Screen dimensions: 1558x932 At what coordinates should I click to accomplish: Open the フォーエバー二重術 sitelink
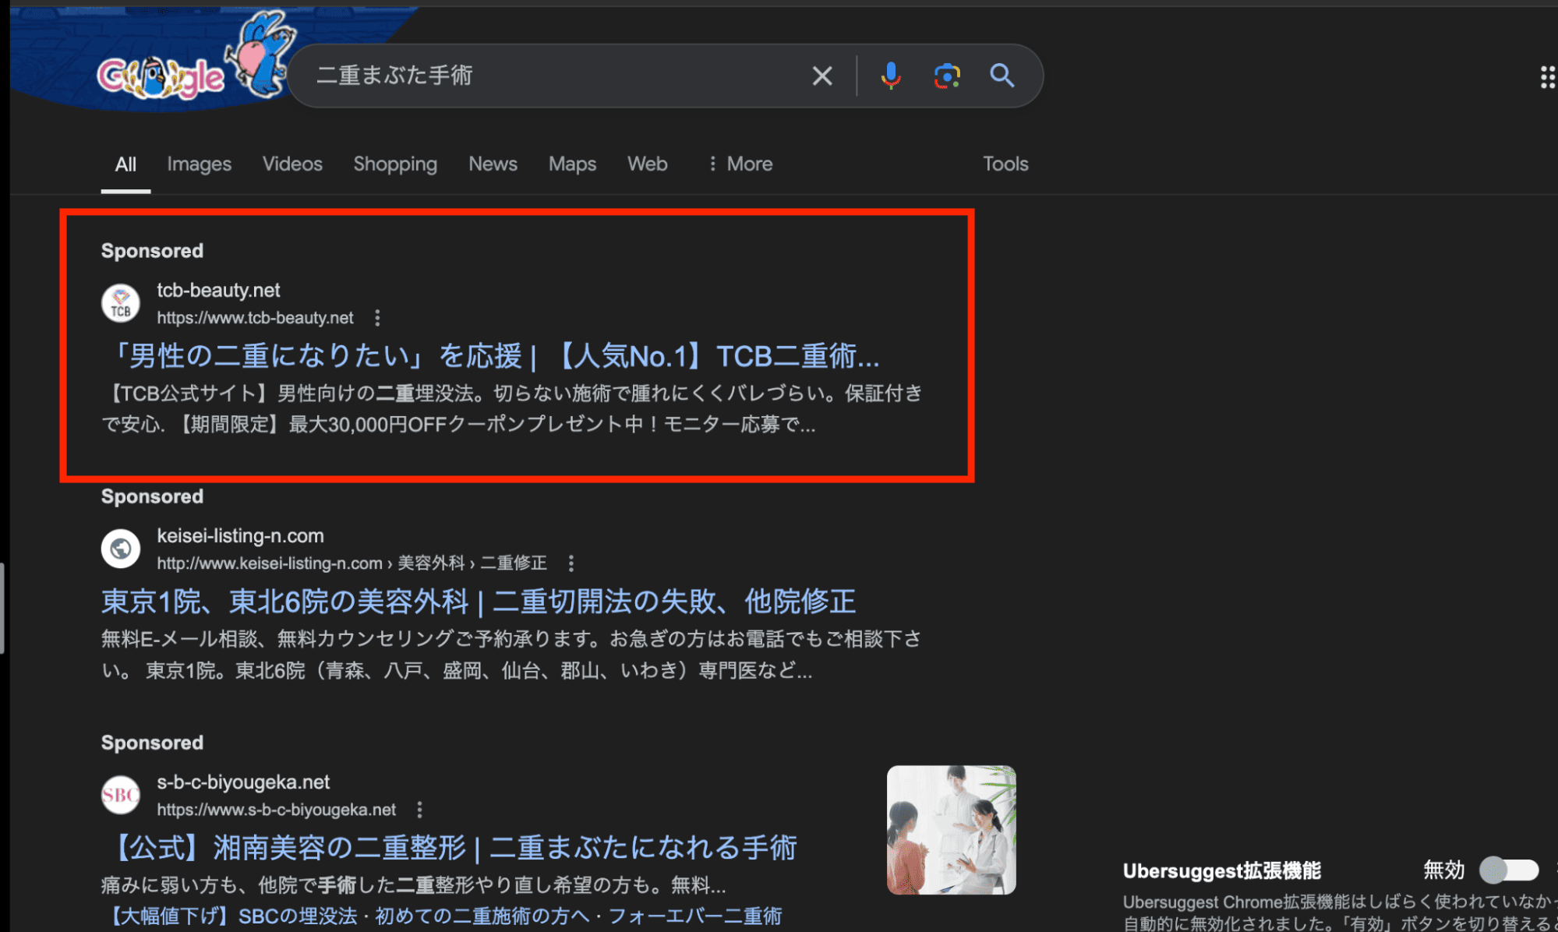[695, 916]
